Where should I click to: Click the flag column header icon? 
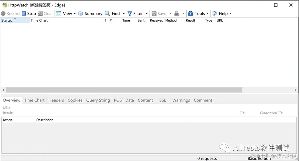point(111,20)
